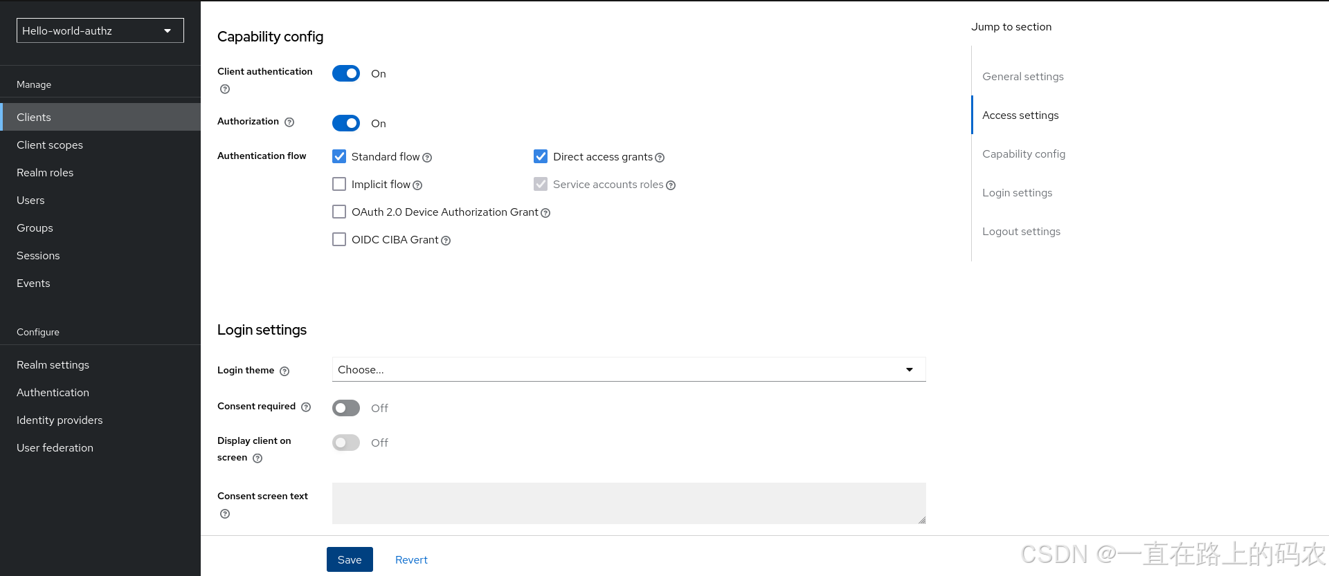Open Sessions page
This screenshot has height=576, width=1329.
pyautogui.click(x=100, y=255)
